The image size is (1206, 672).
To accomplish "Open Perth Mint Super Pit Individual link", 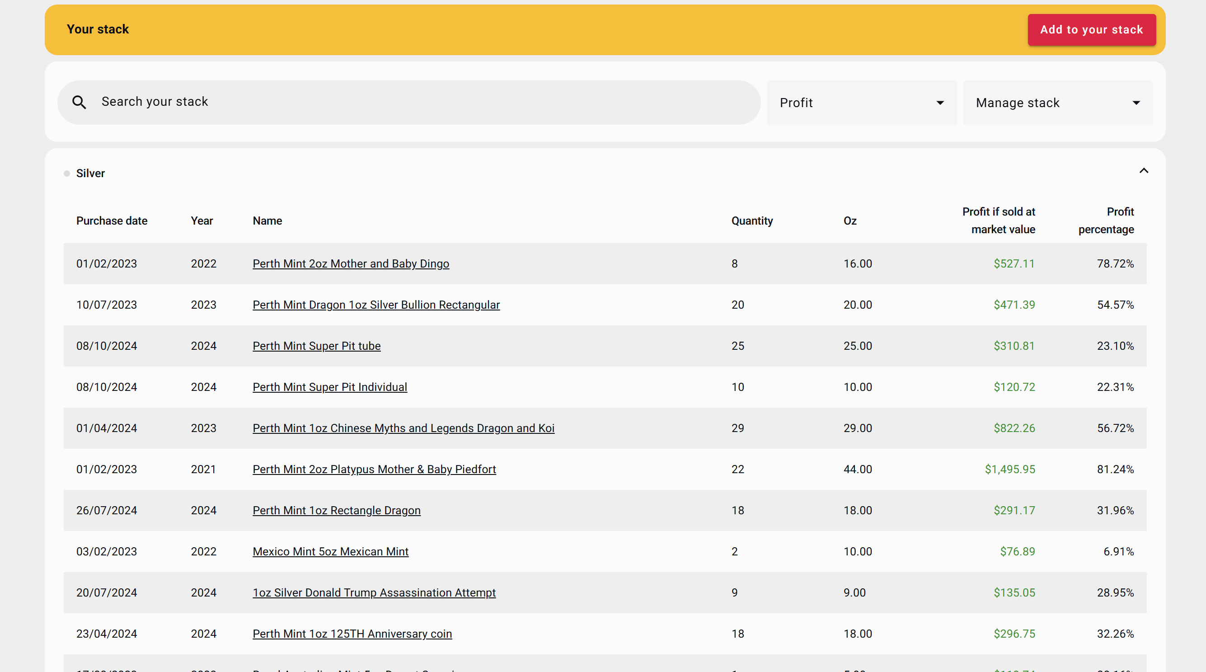I will pyautogui.click(x=329, y=387).
